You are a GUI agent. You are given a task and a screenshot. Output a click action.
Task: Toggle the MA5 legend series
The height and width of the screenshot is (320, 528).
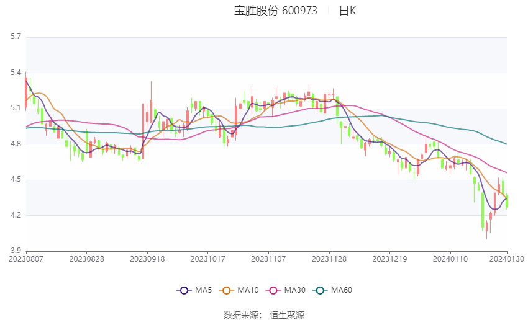pyautogui.click(x=194, y=290)
